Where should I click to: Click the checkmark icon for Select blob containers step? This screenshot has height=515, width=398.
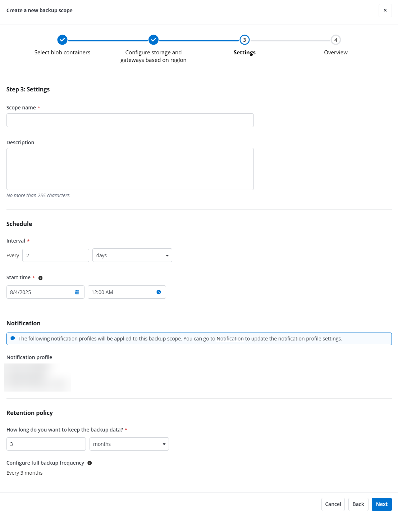pos(62,40)
